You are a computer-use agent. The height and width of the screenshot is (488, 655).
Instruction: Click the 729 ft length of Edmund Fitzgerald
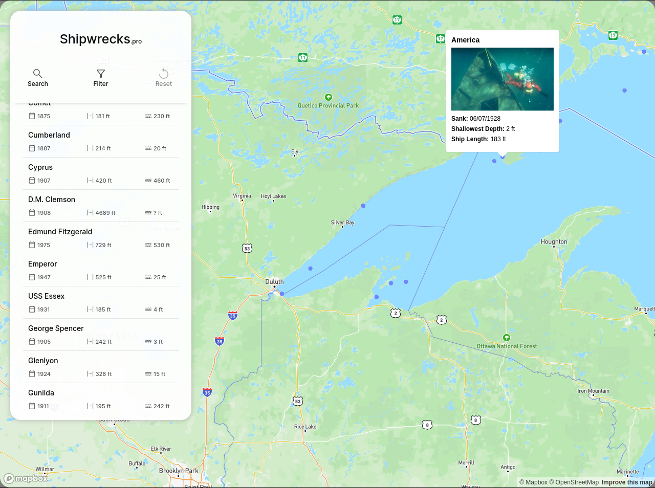103,245
